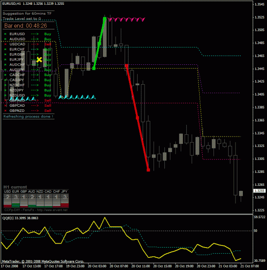Click the QQE 59.5722 scale value
Screen dimensions: 267x270
click(260, 217)
